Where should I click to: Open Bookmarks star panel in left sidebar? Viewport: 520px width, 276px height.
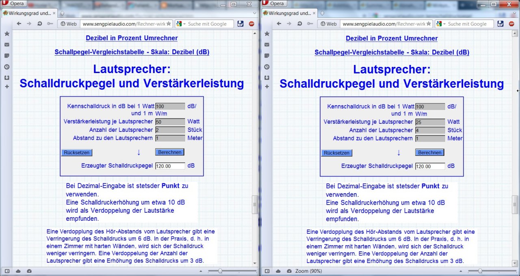6,34
